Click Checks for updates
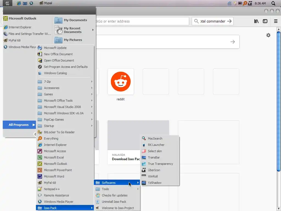The width and height of the screenshot is (281, 211). 117,195
